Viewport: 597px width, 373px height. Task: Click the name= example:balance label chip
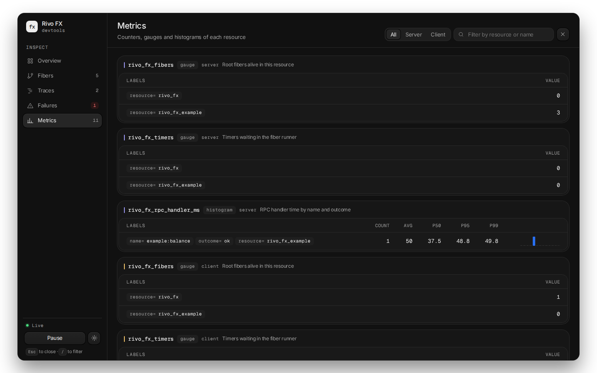[x=160, y=241]
